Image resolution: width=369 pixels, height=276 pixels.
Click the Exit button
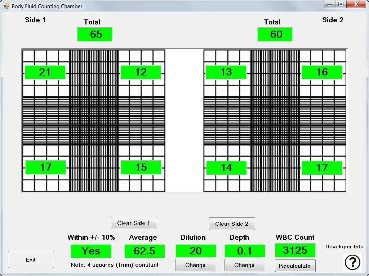[31, 259]
